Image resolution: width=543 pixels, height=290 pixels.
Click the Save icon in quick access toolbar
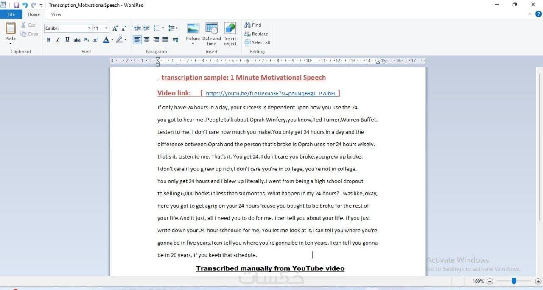coord(16,5)
